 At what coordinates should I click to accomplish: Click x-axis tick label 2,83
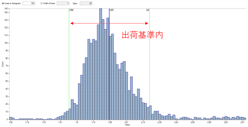pos(226,122)
